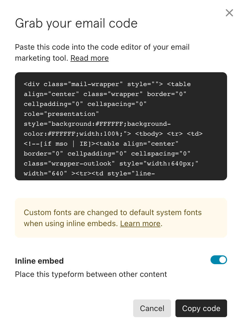Click the 'Inline embed' label

coord(39,261)
